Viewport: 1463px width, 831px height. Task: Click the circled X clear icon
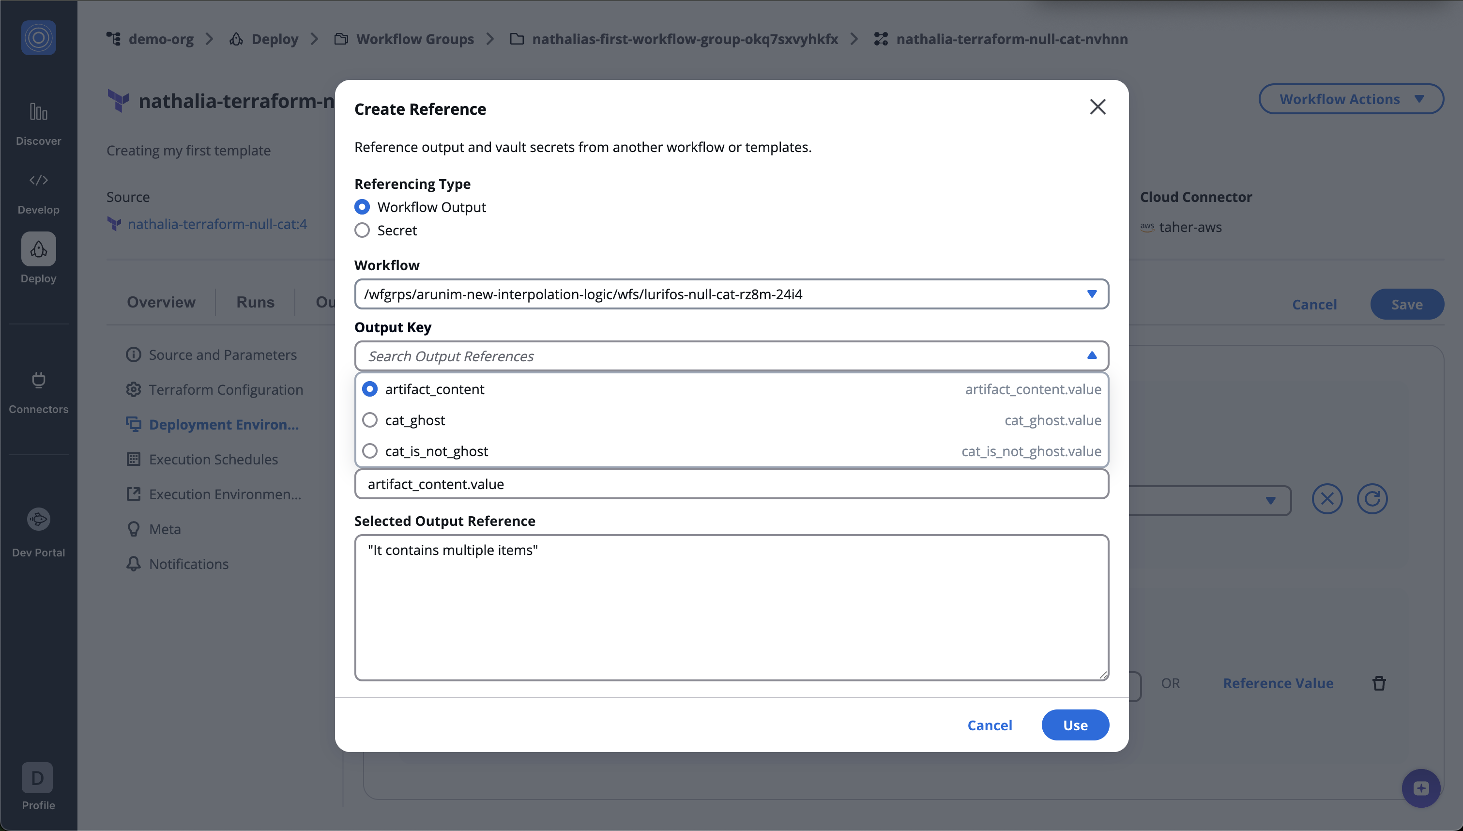pyautogui.click(x=1326, y=499)
